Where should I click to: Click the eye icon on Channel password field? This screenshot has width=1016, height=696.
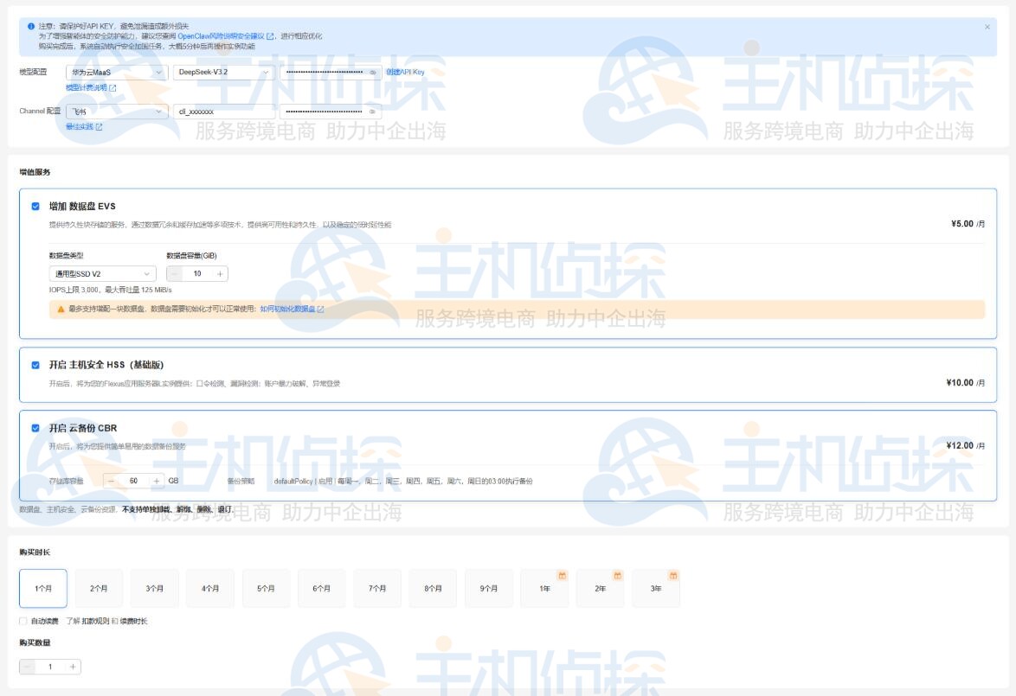tap(371, 112)
